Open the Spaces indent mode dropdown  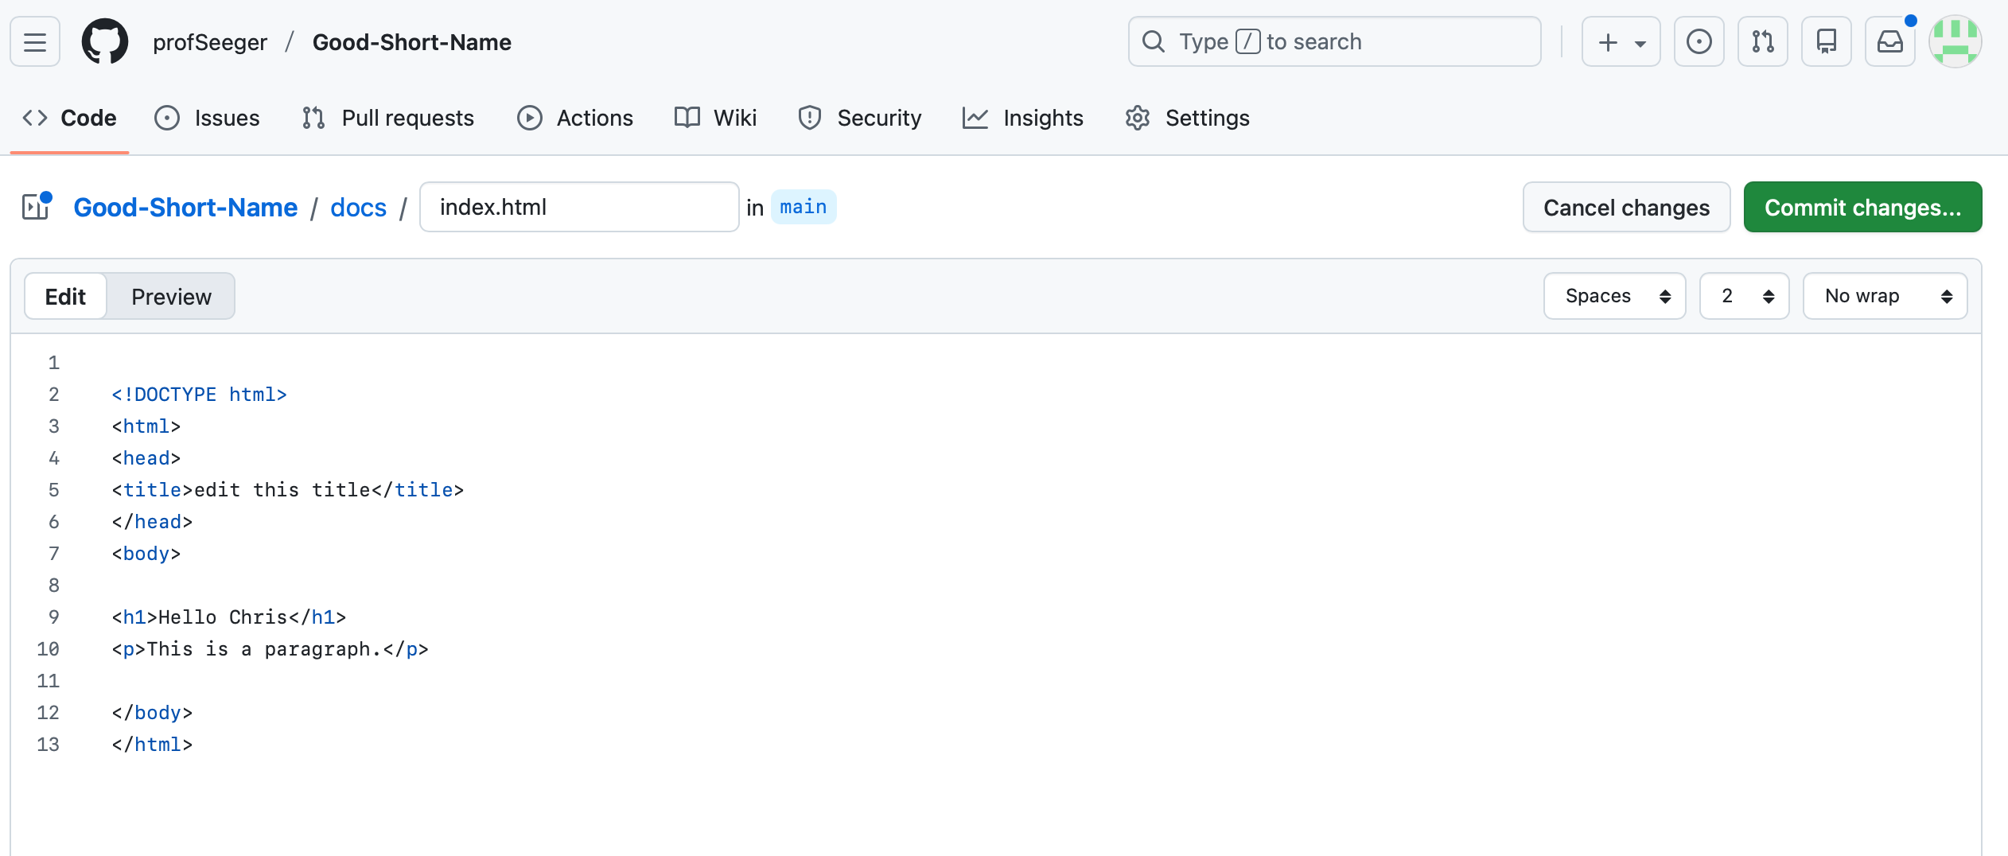1615,295
